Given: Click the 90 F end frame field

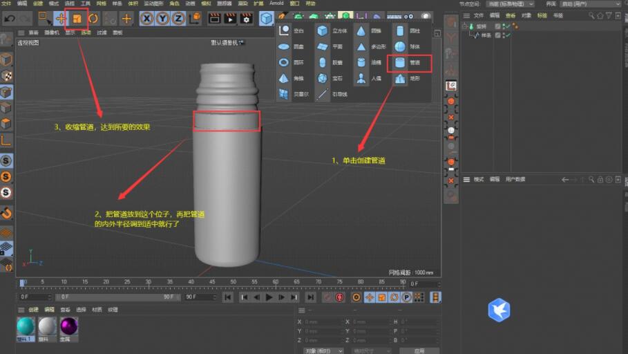Looking at the screenshot, I should pos(200,297).
